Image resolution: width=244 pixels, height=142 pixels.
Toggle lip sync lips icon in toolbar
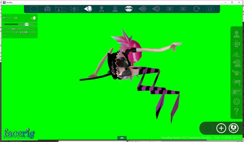click(x=129, y=9)
